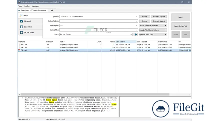Viewport: 209px width, 121px height.
Task: Click the large Search button
Action: tap(181, 17)
